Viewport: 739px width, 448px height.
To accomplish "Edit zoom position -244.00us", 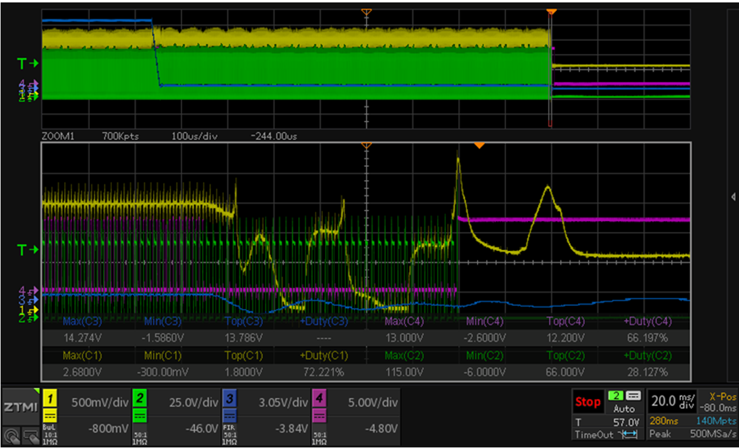I will 273,136.
